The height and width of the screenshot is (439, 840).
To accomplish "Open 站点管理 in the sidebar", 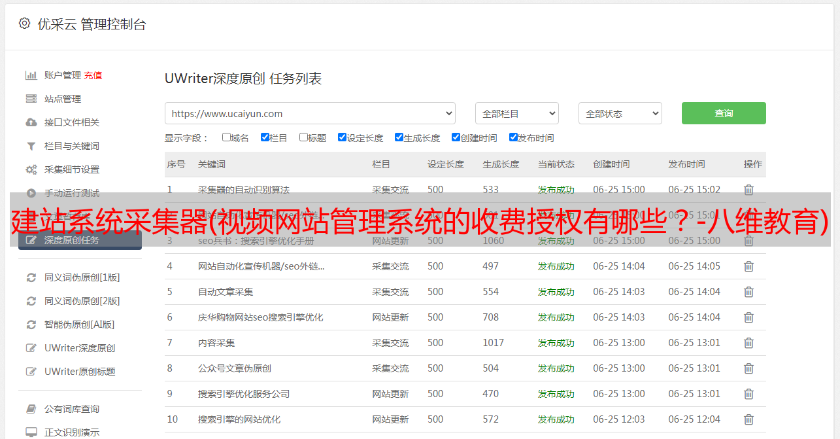I will tap(63, 99).
